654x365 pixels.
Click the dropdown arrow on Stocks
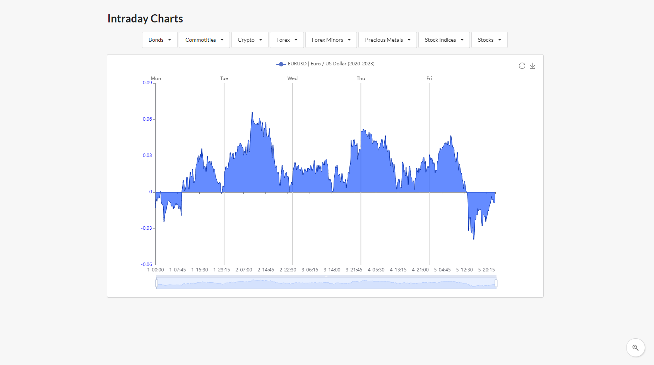(x=499, y=39)
